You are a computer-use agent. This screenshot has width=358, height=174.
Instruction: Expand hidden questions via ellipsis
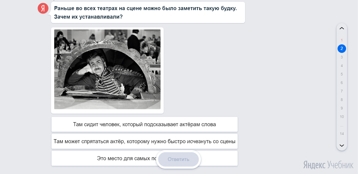342,125
